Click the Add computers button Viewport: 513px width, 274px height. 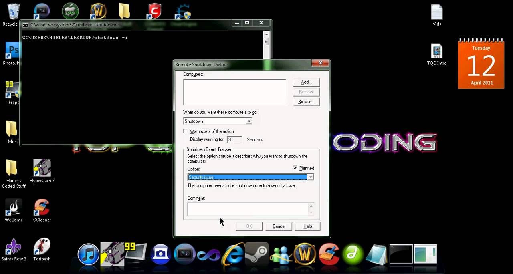click(306, 82)
